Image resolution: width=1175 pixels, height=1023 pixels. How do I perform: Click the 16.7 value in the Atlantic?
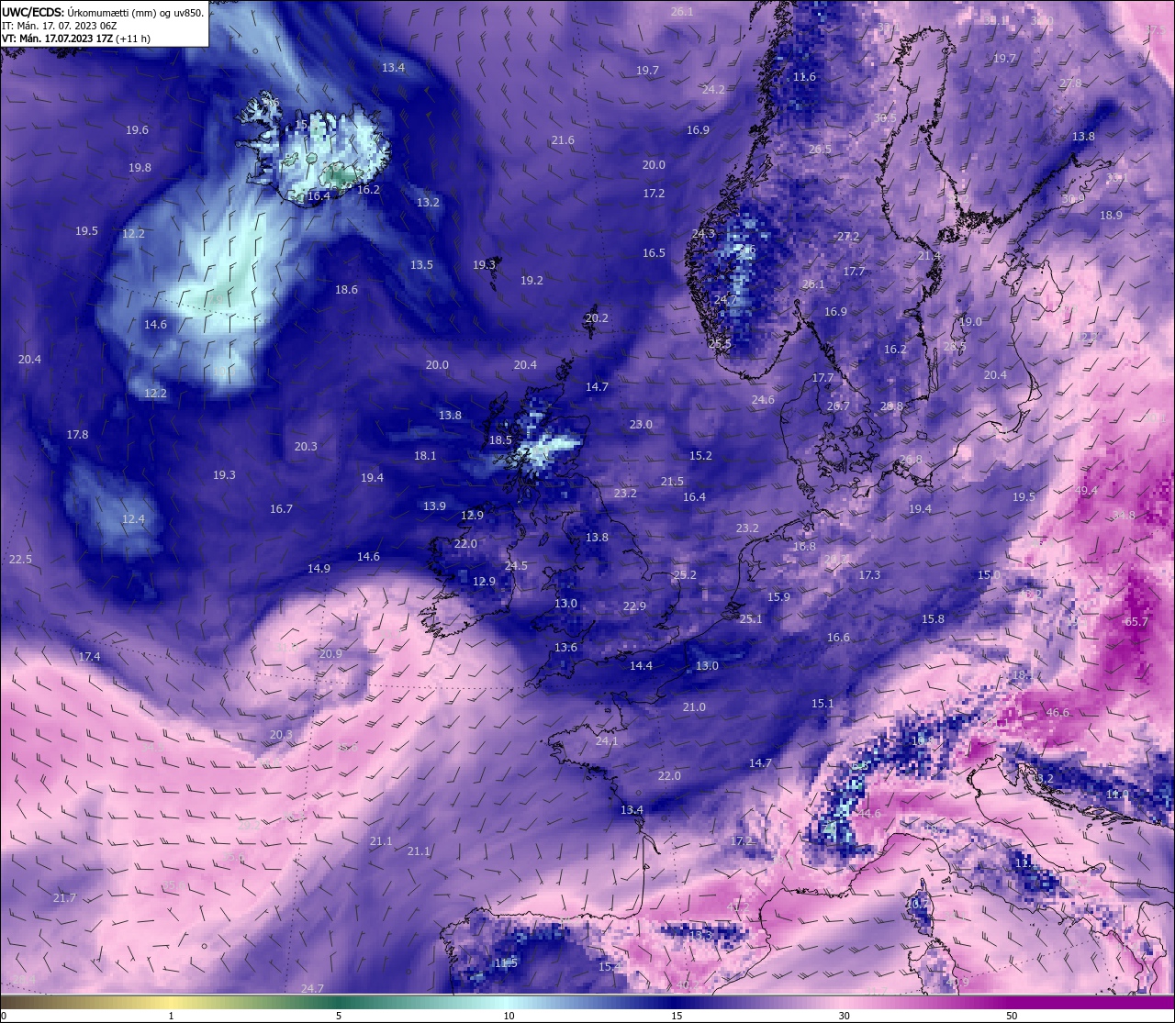[x=281, y=509]
